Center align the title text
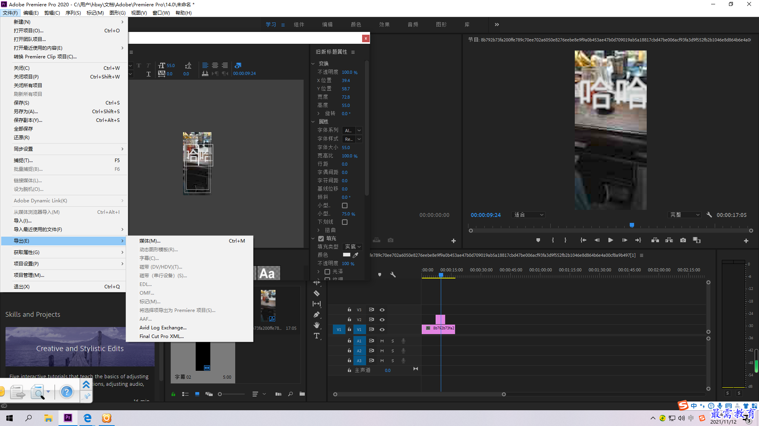This screenshot has width=759, height=426. (215, 65)
